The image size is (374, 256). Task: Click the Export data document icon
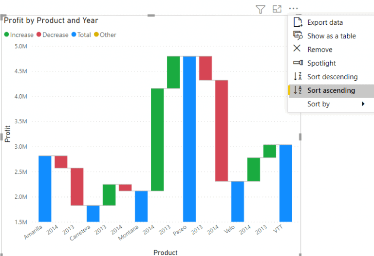tap(298, 22)
